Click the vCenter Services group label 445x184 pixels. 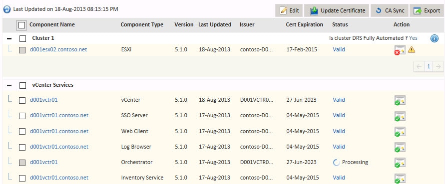click(53, 85)
